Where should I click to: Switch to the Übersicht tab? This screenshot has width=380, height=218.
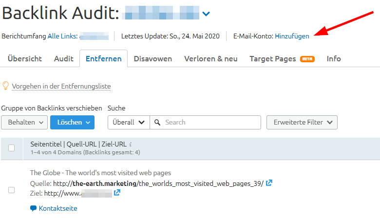[x=25, y=59]
